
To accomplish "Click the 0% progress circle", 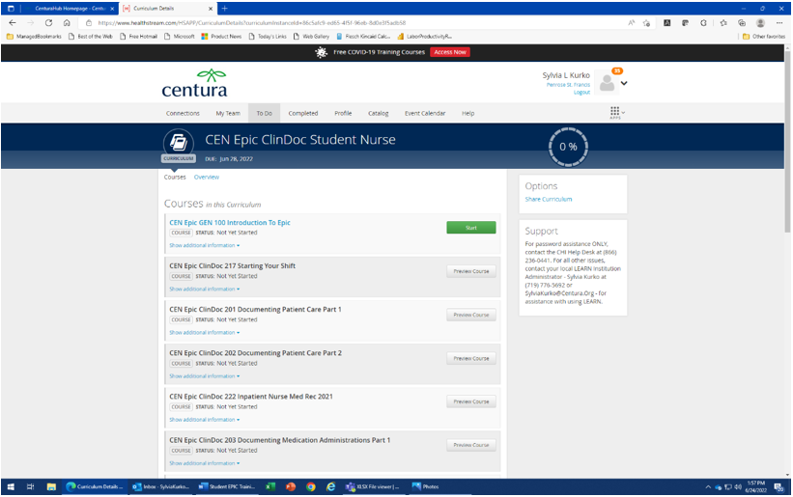I will (568, 147).
